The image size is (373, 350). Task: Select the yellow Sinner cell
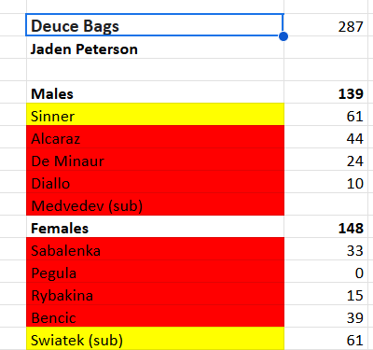click(155, 115)
